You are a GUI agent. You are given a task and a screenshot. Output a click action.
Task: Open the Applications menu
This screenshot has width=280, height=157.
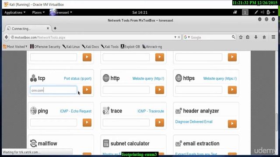click(15, 12)
